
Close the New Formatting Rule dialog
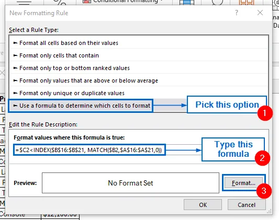(x=260, y=13)
